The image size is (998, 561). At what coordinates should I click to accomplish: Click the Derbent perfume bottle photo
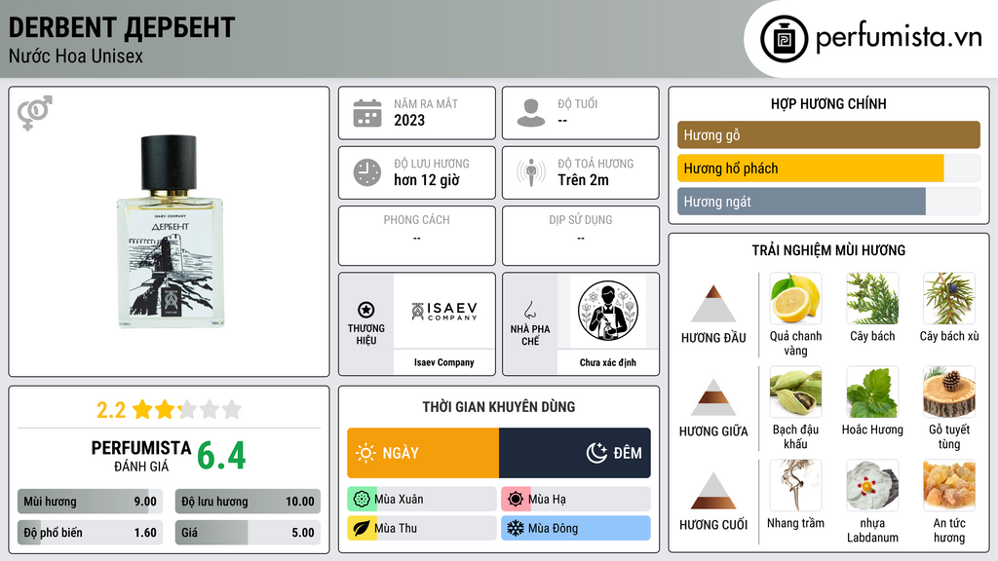(170, 231)
